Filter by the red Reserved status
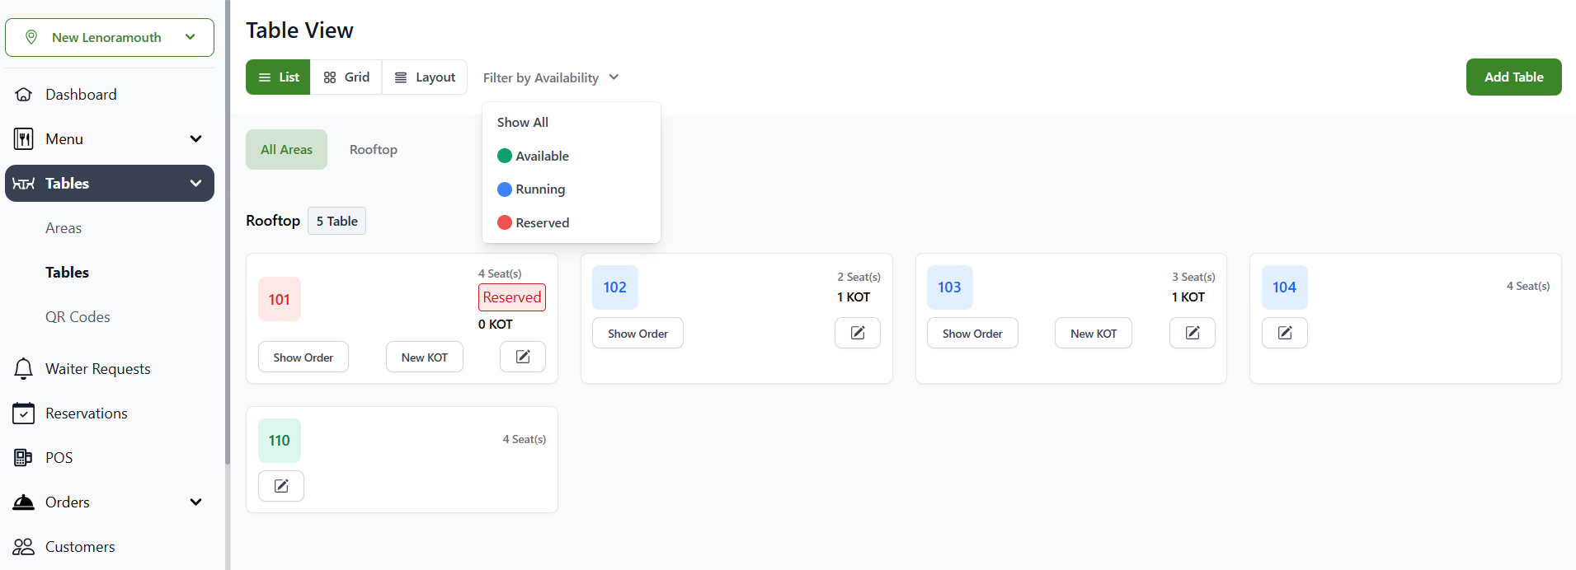 coord(542,223)
